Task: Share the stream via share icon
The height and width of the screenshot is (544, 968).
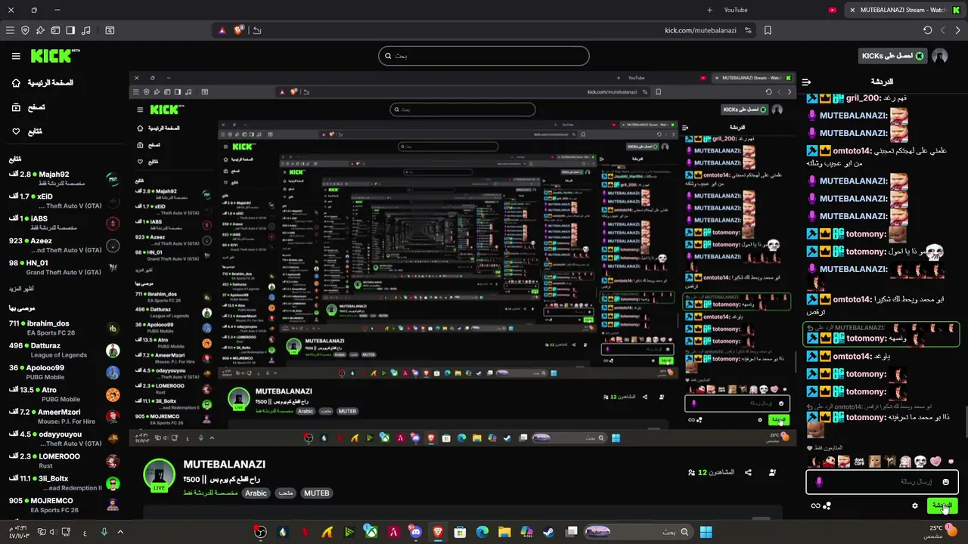Action: (x=748, y=472)
